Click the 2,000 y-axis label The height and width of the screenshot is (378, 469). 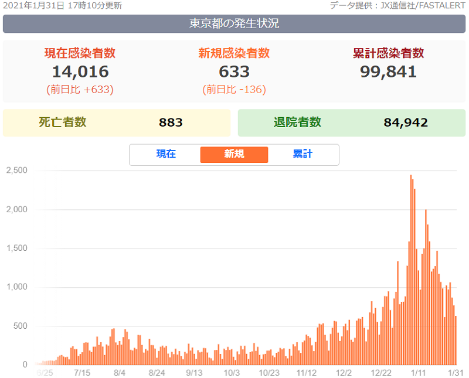coord(17,209)
